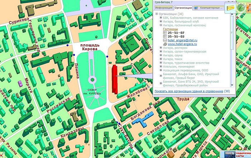Select the red highlighted building on the map
This screenshot has width=251, height=158.
click(115, 79)
